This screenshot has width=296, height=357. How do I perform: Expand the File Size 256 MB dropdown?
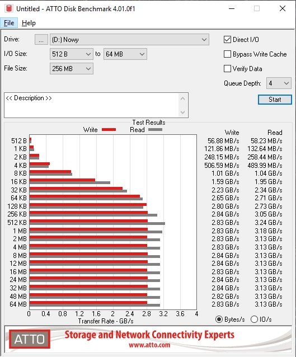point(72,68)
